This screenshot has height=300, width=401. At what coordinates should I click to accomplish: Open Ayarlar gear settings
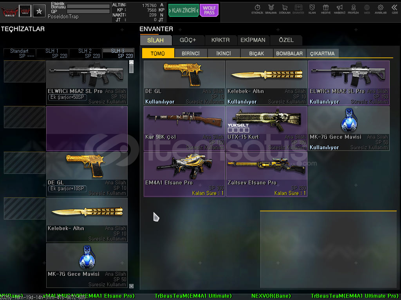(x=380, y=9)
